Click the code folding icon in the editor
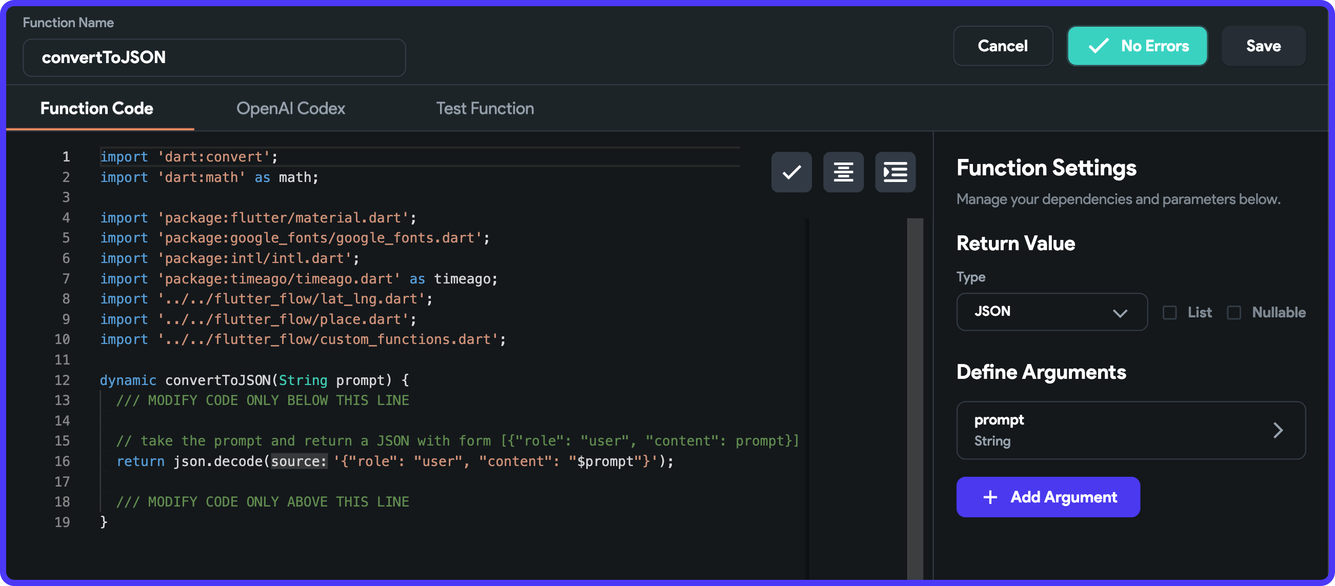Viewport: 1335px width, 586px height. pos(894,172)
